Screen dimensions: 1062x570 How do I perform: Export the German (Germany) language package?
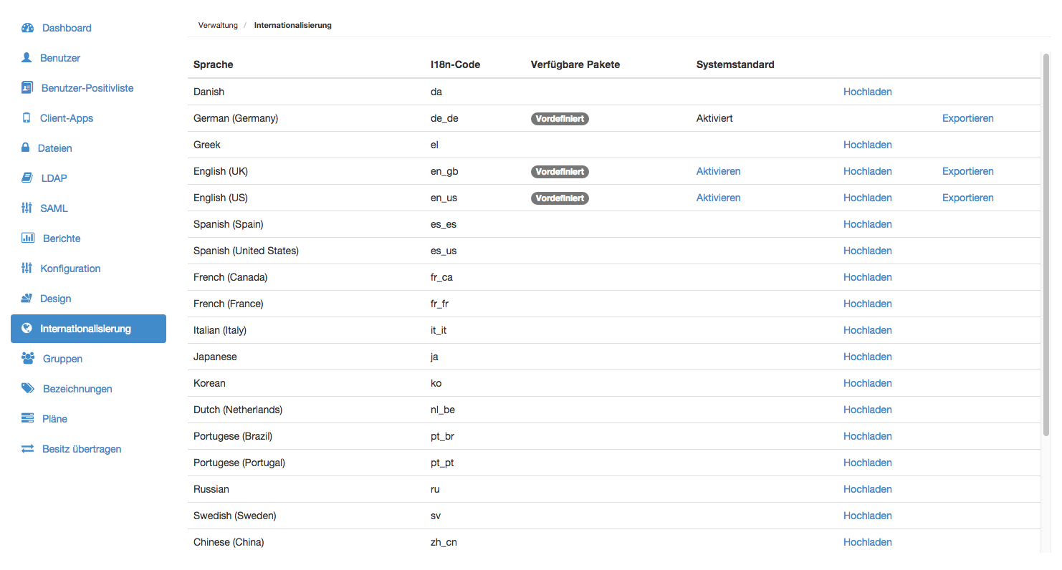click(x=967, y=118)
